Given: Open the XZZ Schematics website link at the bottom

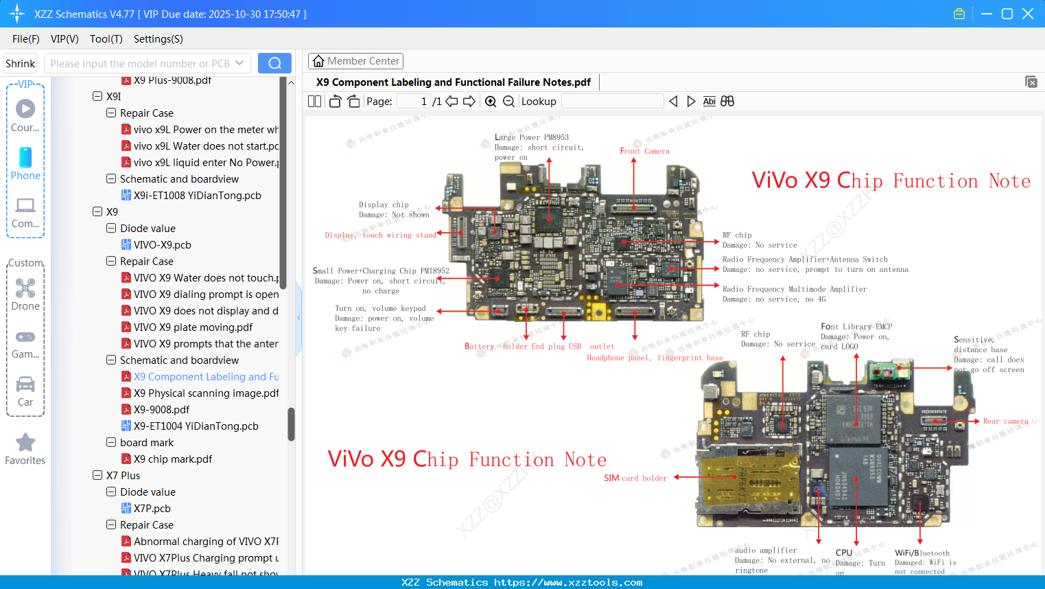Looking at the screenshot, I should click(x=522, y=581).
